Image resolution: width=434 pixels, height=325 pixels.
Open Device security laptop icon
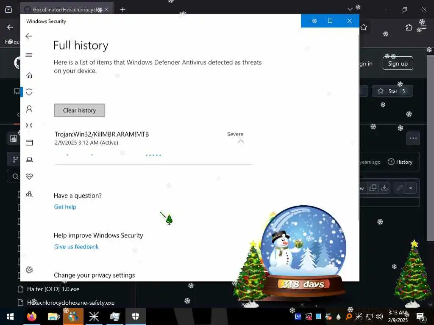(x=29, y=160)
